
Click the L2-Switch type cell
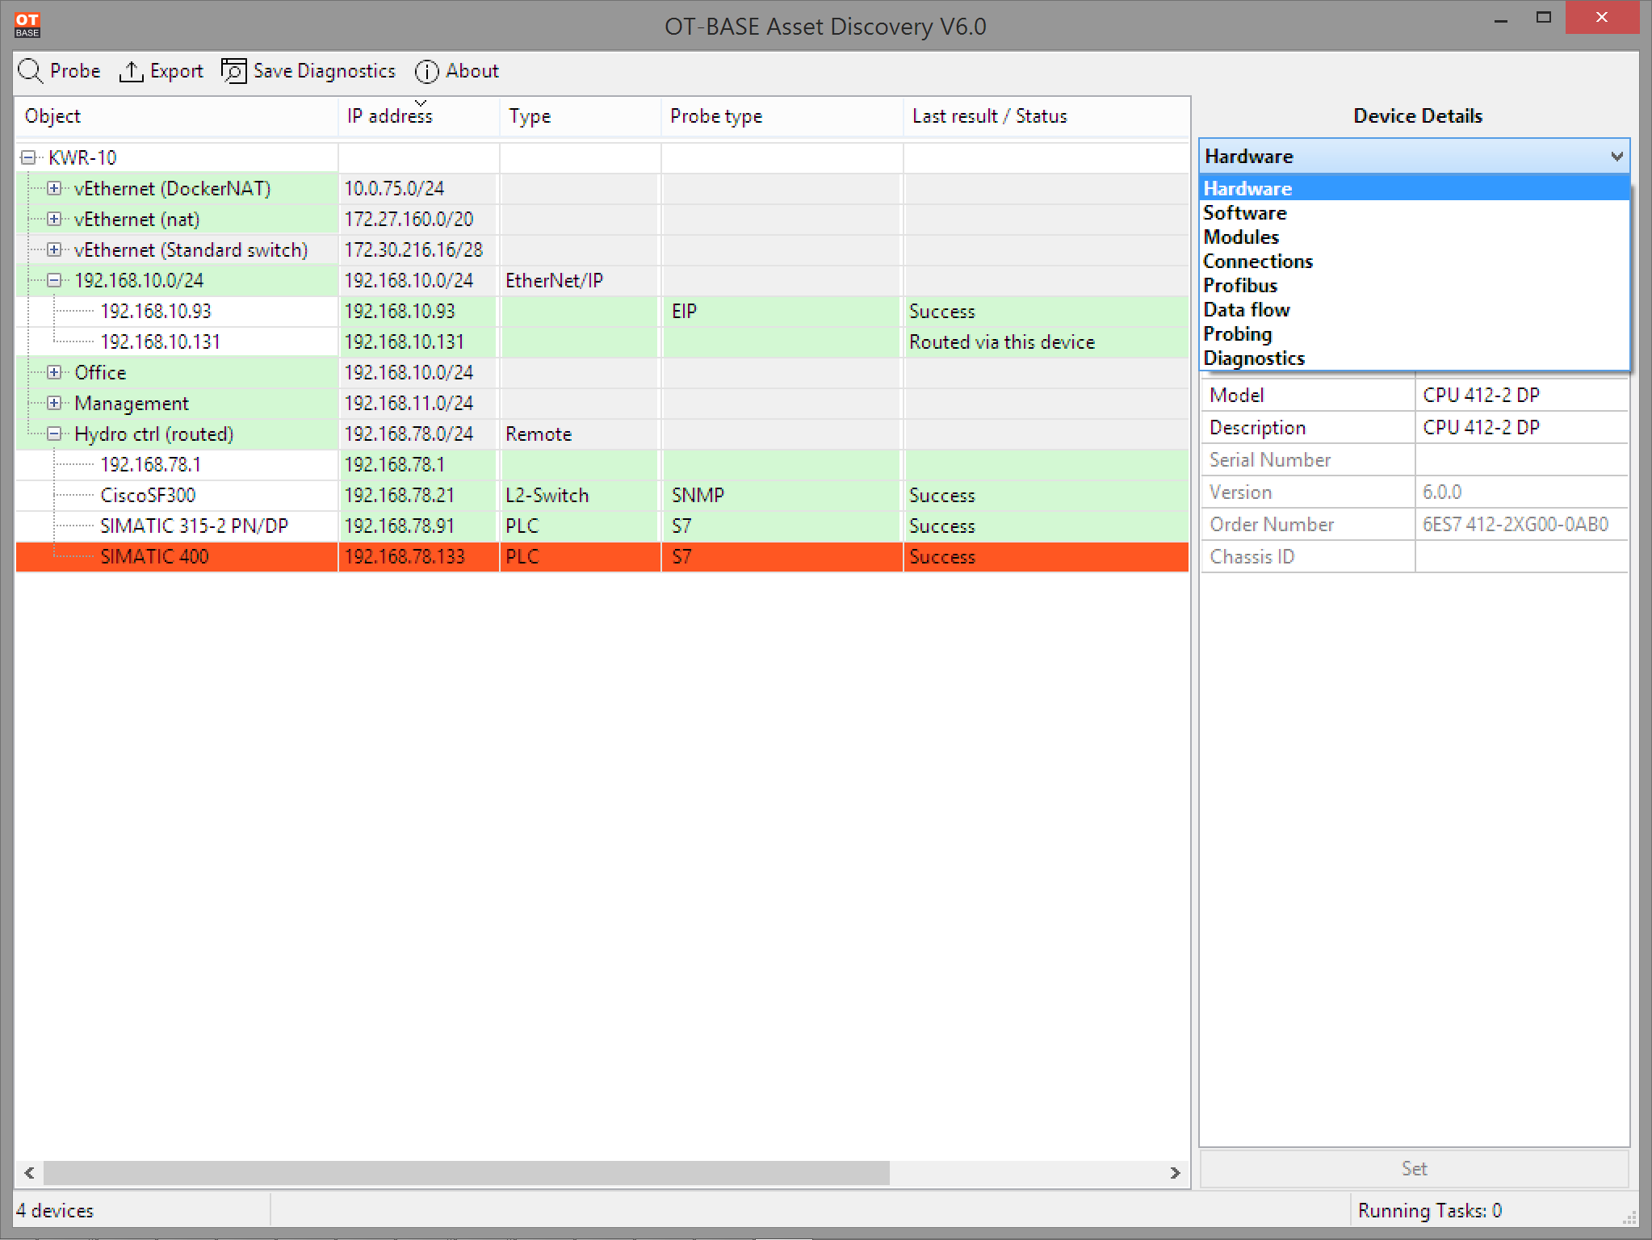[580, 495]
